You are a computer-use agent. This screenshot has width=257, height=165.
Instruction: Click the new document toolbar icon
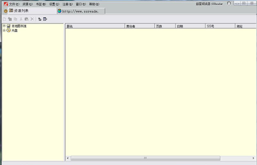tap(4, 19)
